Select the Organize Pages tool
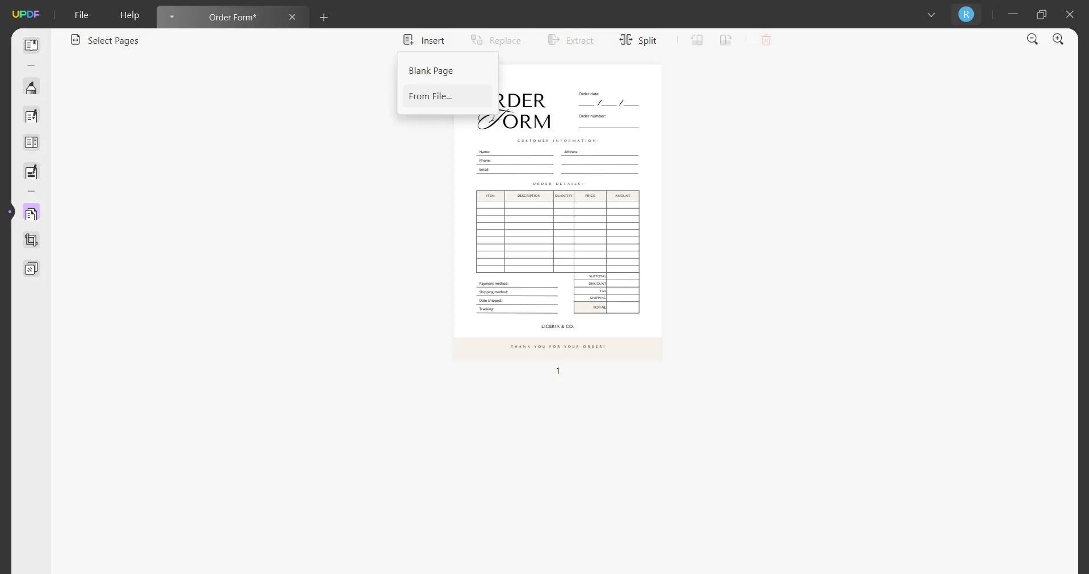 coord(31,213)
